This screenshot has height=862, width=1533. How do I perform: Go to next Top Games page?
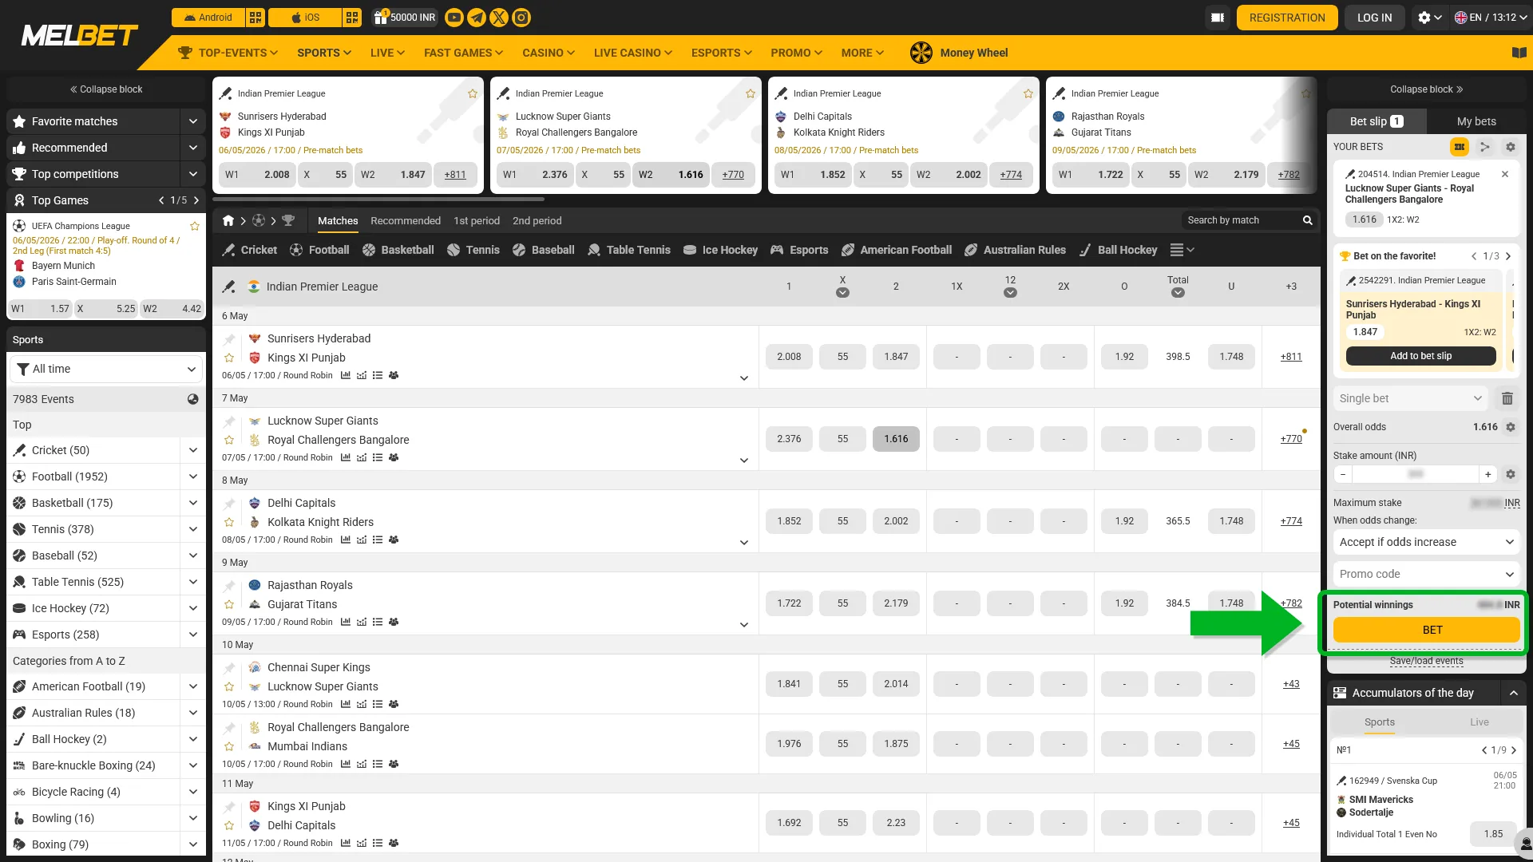pyautogui.click(x=196, y=200)
